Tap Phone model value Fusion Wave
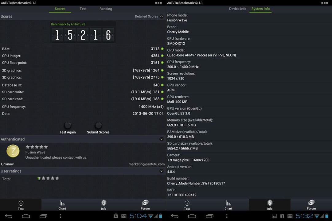This screenshot has width=332, height=221. 177,20
